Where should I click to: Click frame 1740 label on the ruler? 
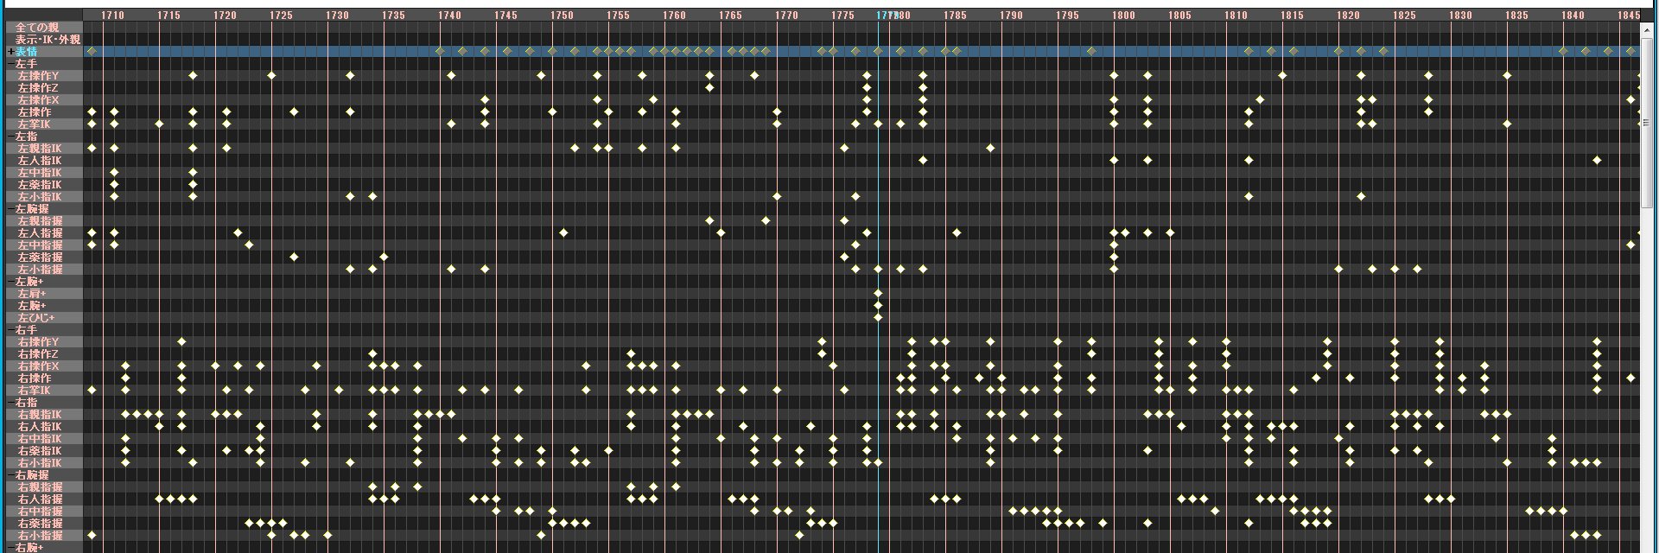click(x=449, y=16)
